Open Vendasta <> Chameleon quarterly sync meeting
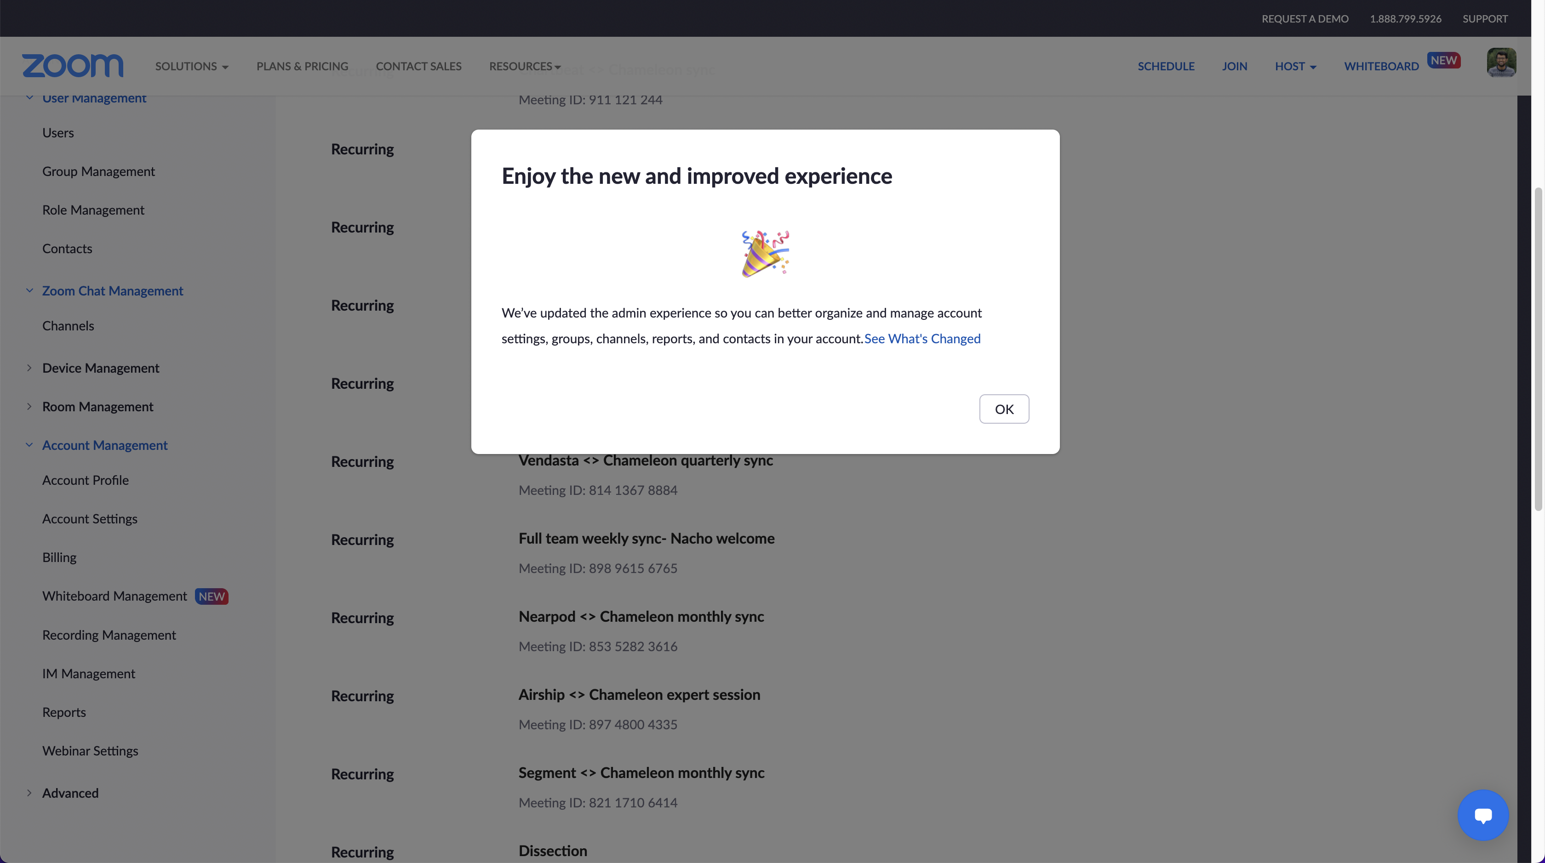 (x=646, y=460)
